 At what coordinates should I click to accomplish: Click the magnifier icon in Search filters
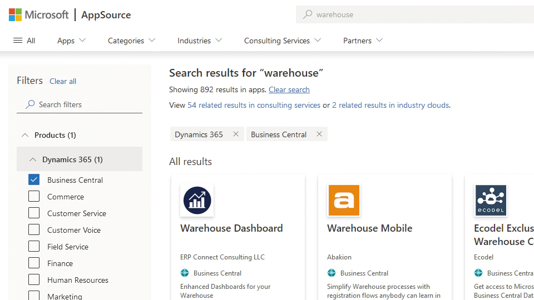(30, 104)
